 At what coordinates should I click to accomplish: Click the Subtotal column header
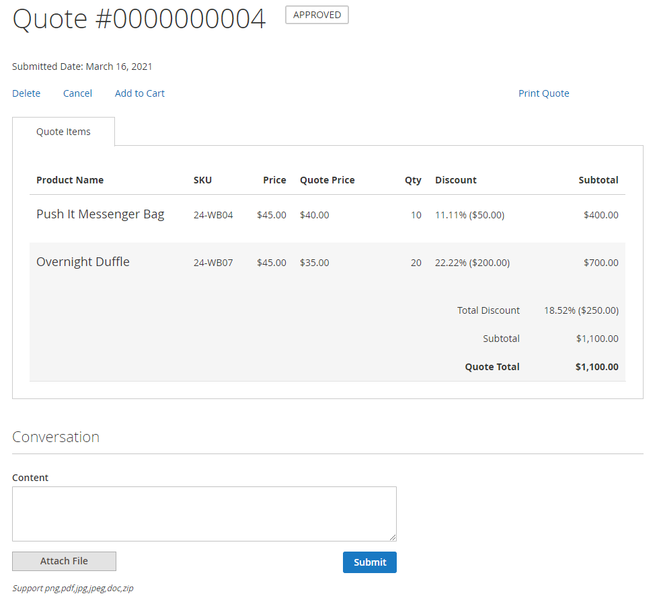pyautogui.click(x=598, y=180)
